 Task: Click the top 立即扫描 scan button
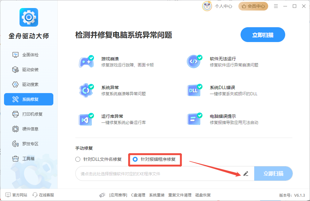tap(263, 35)
